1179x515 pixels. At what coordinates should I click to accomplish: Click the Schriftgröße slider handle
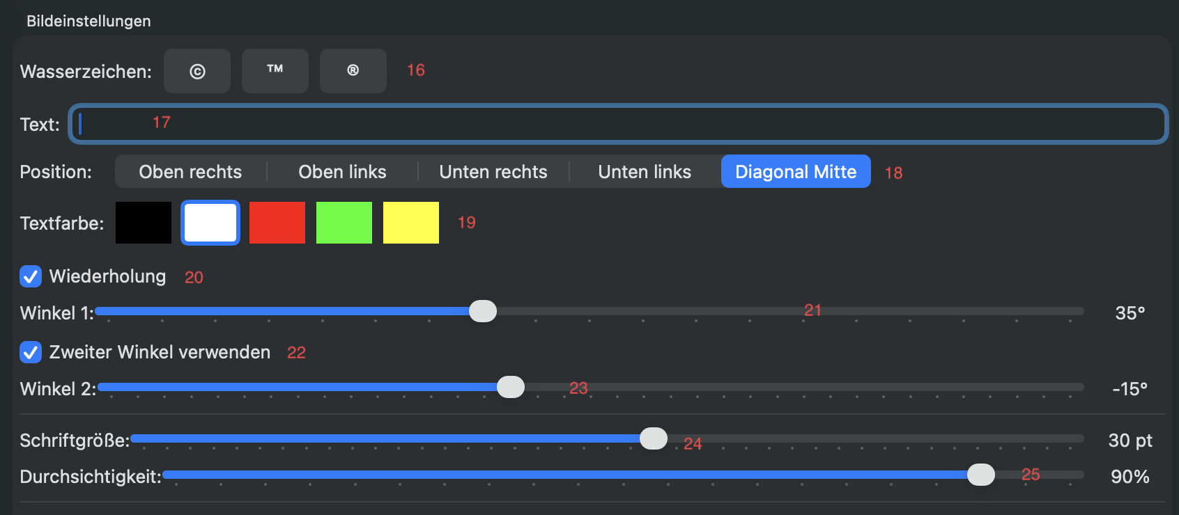pyautogui.click(x=654, y=438)
